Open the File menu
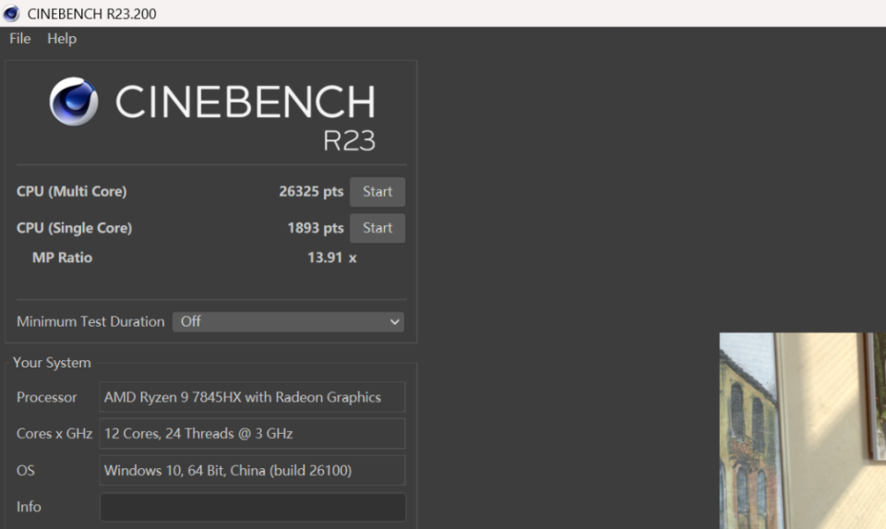This screenshot has height=529, width=886. click(19, 39)
